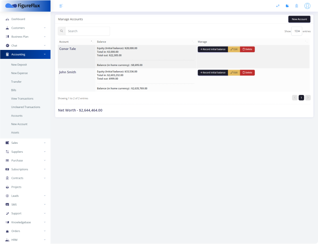This screenshot has height=244, width=318.
Task: Toggle the sidebar collapse hamburger icon
Action: [61, 6]
